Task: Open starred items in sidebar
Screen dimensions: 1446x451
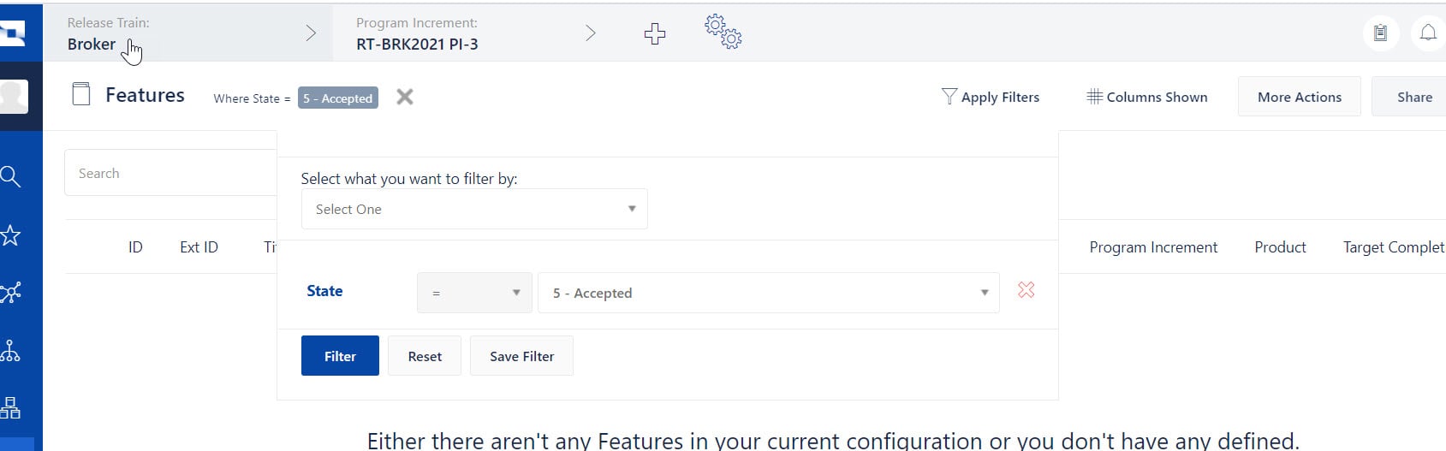Action: (x=10, y=235)
